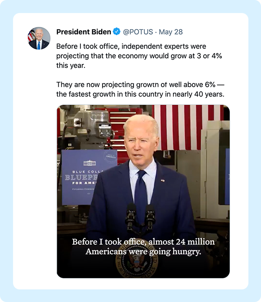The image size is (261, 302).
Task: Click the flag lapel pin on the suit
Action: (163, 180)
